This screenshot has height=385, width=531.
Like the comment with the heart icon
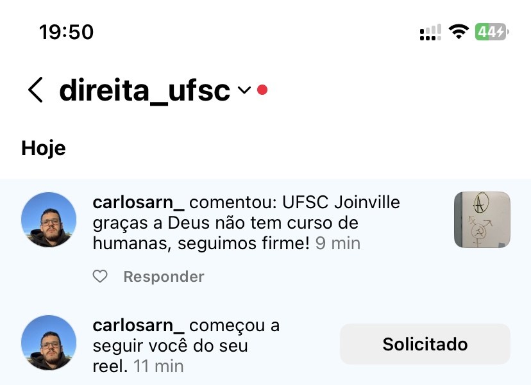point(100,277)
